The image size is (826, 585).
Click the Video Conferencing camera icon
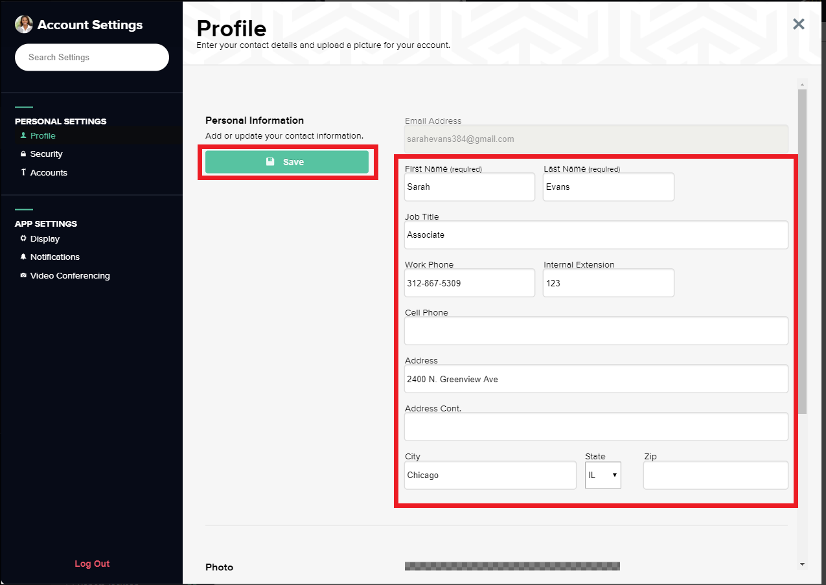[23, 275]
